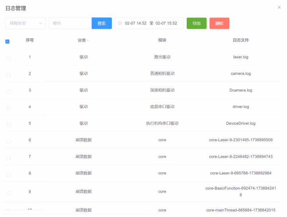Click the green 导出 button
Screen dimensions: 287x217
pyautogui.click(x=197, y=23)
